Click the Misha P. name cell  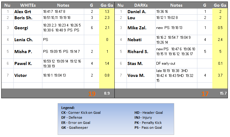(x=23, y=52)
